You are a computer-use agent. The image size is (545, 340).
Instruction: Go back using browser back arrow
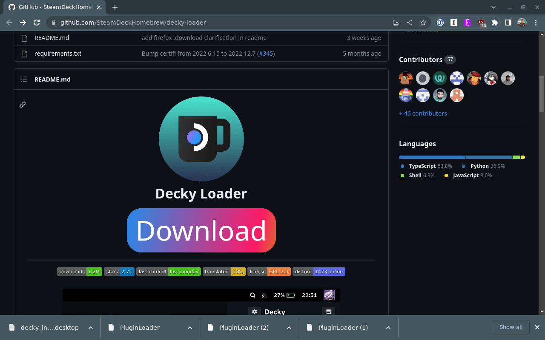click(x=9, y=23)
